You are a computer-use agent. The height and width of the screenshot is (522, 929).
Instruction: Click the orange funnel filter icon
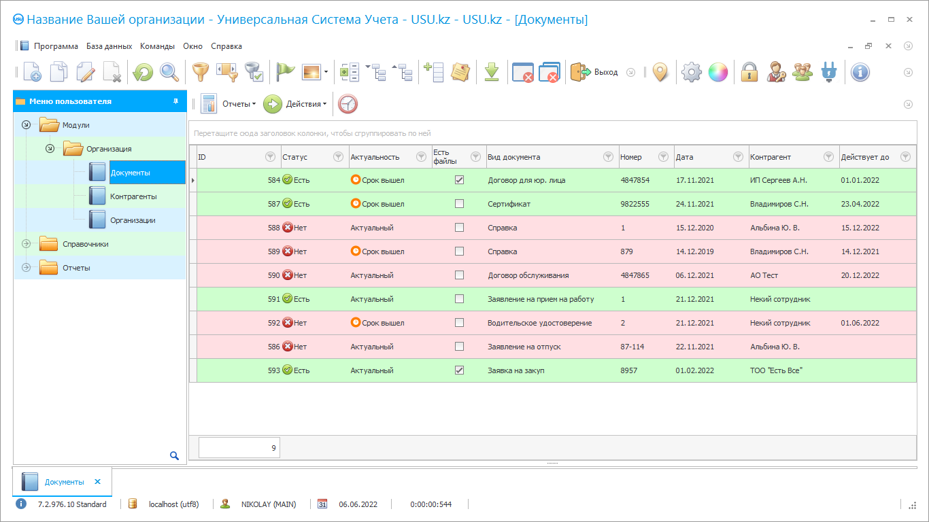pos(200,72)
